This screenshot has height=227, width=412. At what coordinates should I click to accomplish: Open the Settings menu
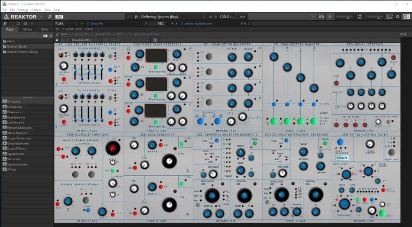(23, 10)
